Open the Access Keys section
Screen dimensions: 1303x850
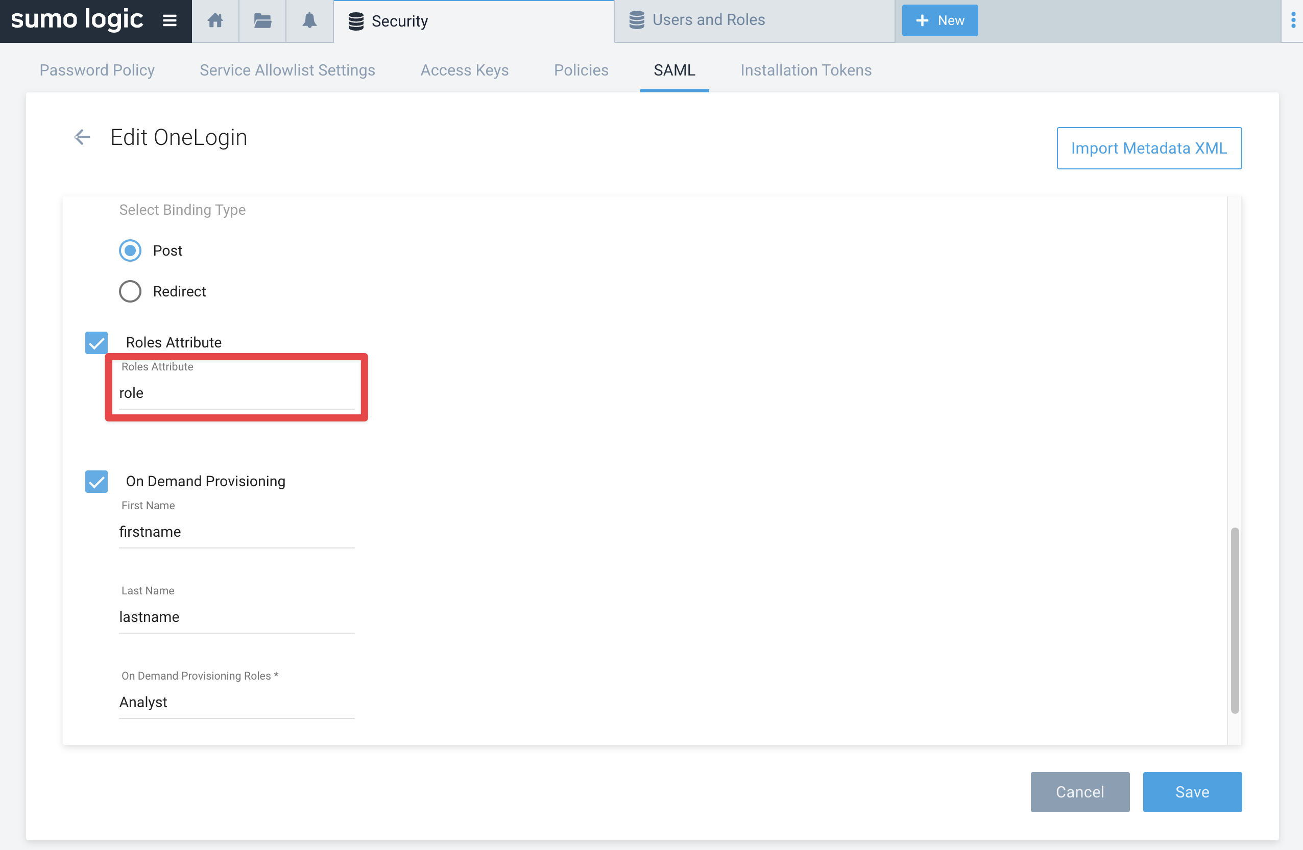pyautogui.click(x=464, y=70)
